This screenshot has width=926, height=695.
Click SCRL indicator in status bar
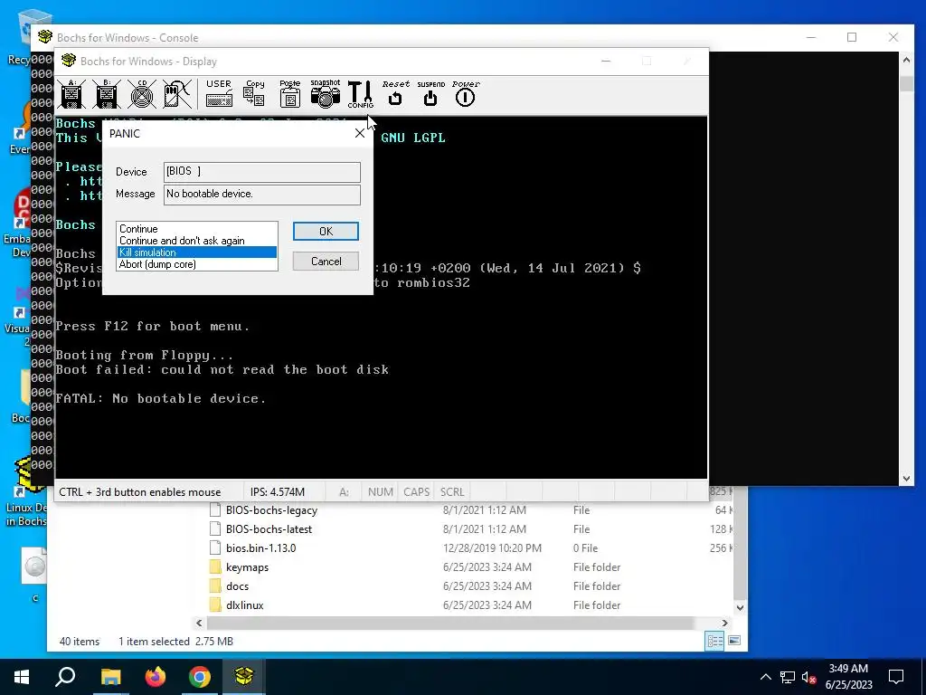[452, 491]
